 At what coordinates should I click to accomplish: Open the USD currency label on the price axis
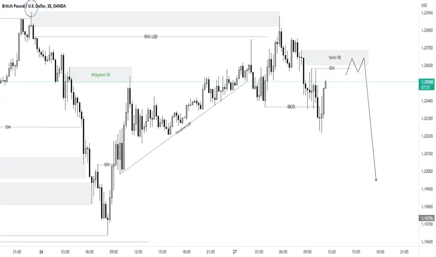424,6
